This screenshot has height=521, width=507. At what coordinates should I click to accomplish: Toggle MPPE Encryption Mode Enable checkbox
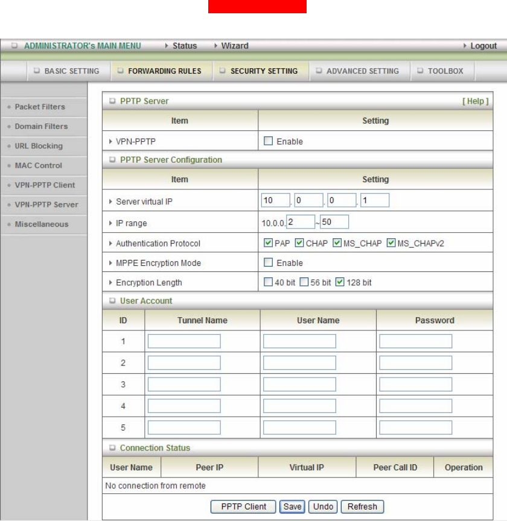(268, 262)
